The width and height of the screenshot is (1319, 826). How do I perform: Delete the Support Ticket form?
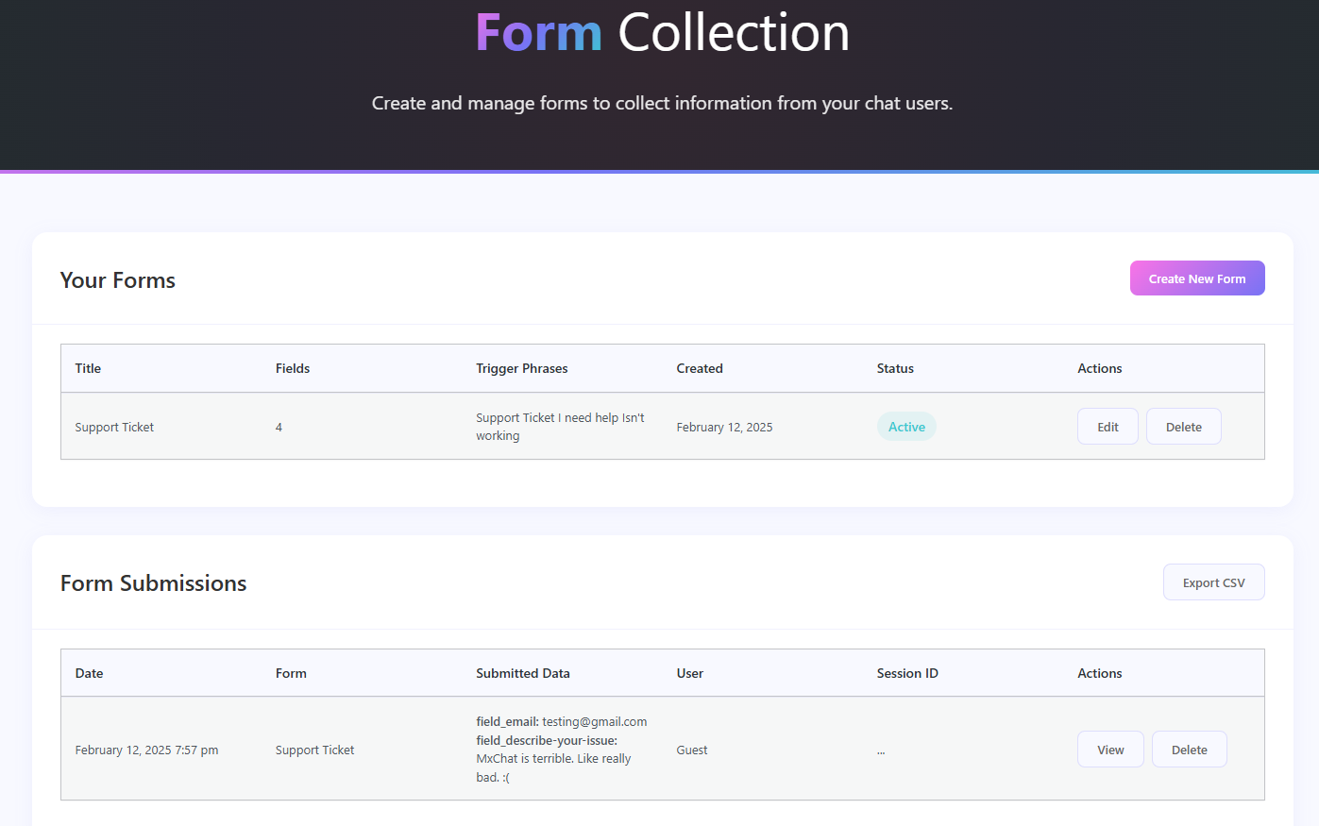(1184, 427)
